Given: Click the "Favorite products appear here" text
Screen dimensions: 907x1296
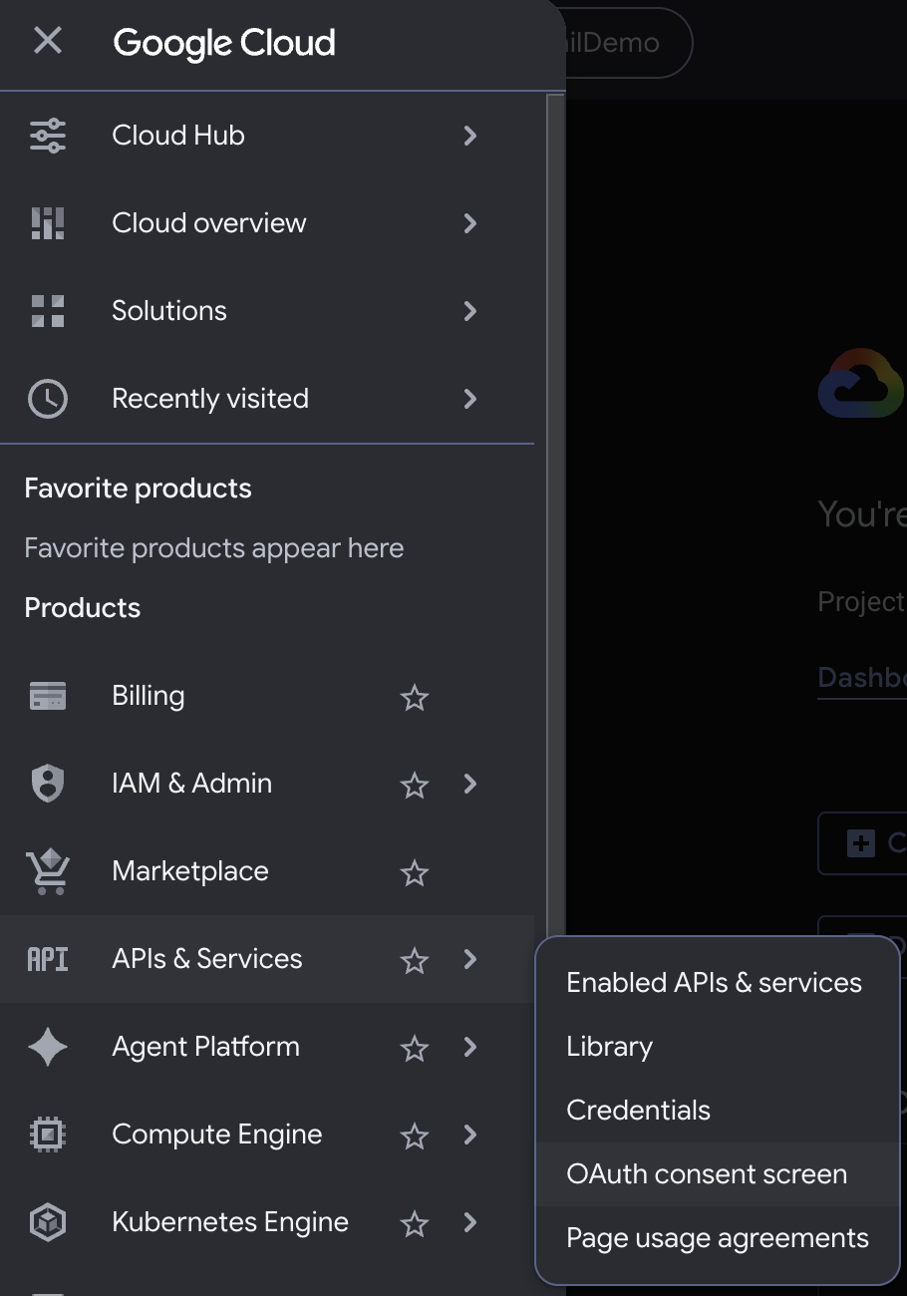Looking at the screenshot, I should click(214, 548).
